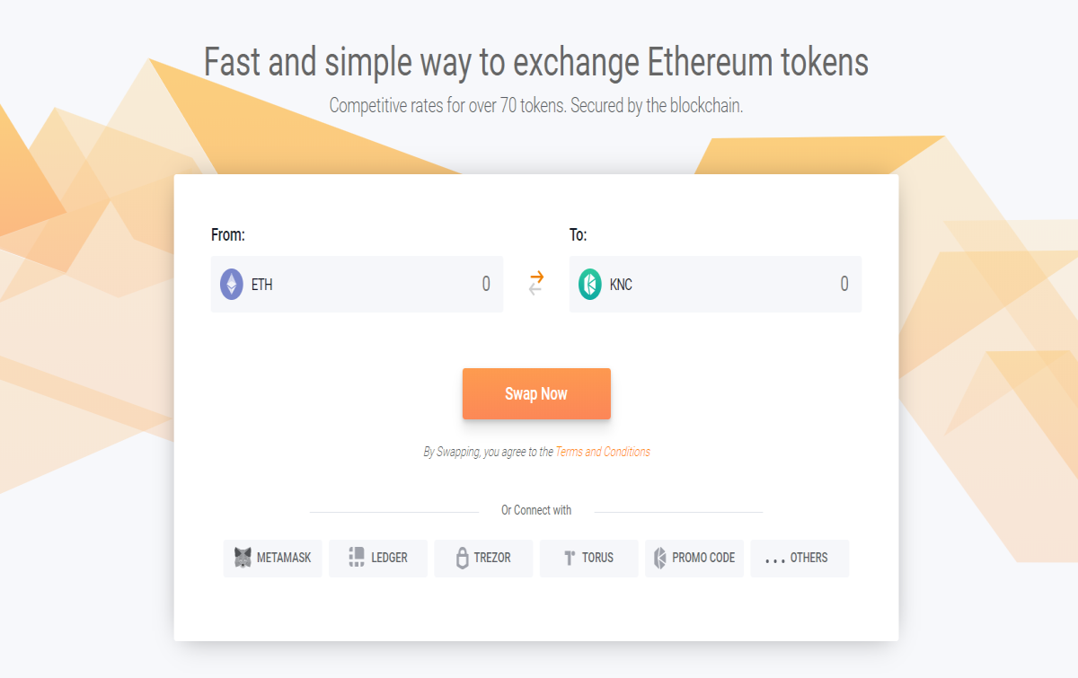Connect with the TREZOR option
The width and height of the screenshot is (1078, 678).
click(483, 558)
